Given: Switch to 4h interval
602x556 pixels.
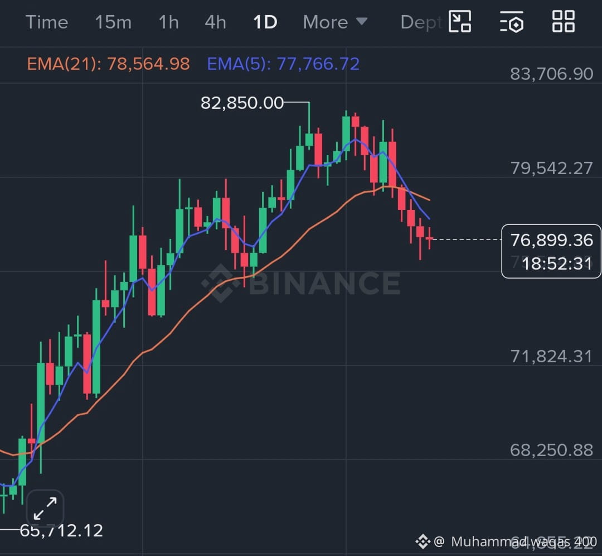Looking at the screenshot, I should pyautogui.click(x=215, y=22).
